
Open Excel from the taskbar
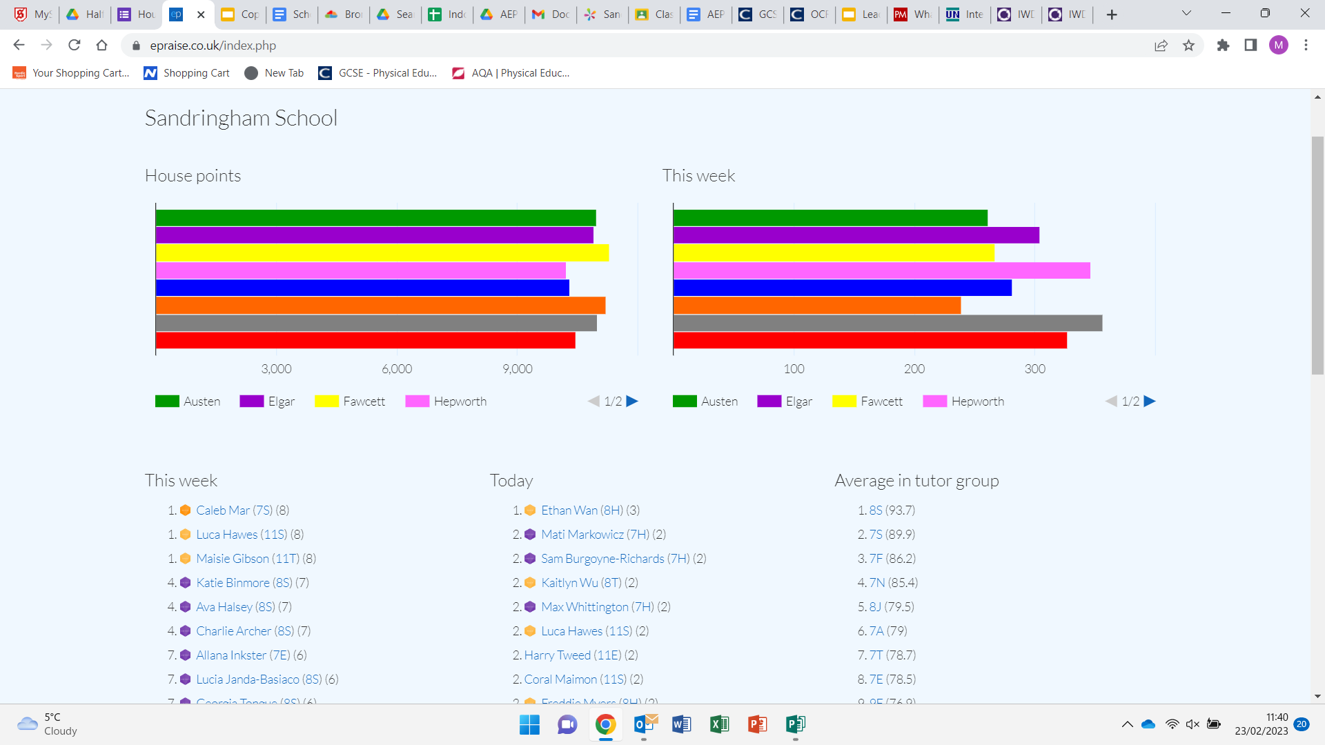pos(719,724)
